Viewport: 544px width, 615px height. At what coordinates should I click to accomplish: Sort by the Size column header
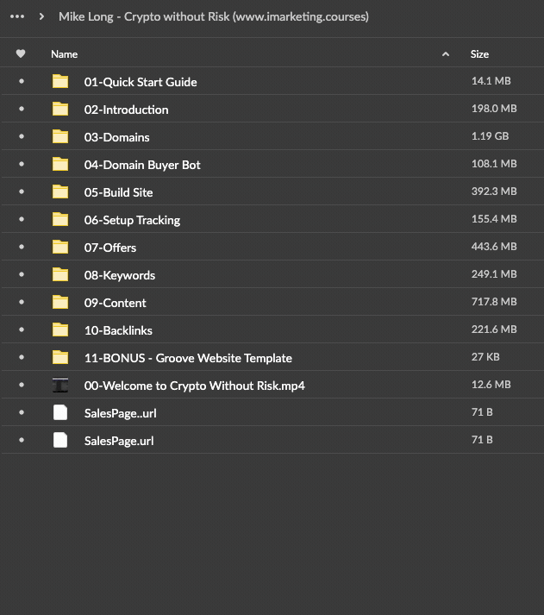[x=479, y=54]
